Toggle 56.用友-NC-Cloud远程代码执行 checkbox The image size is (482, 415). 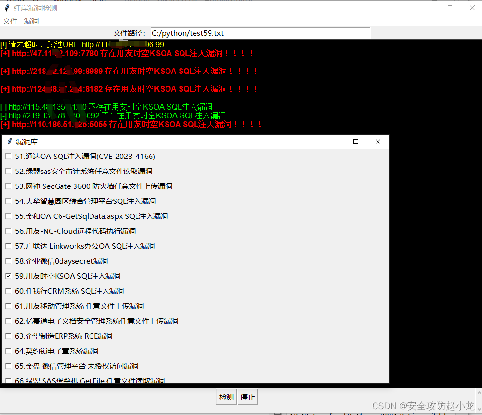8,231
